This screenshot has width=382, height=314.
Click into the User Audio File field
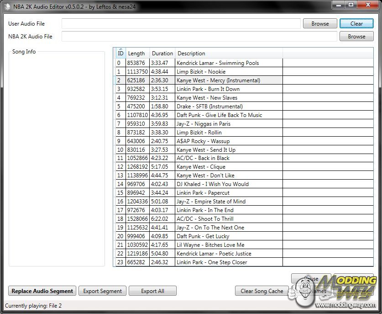181,24
